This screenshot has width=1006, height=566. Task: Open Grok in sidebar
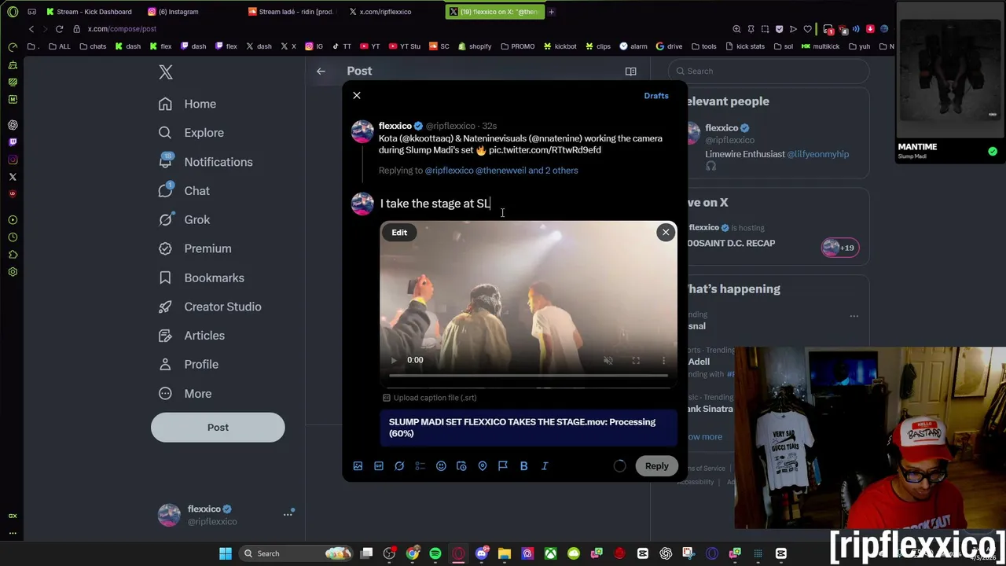(x=184, y=220)
